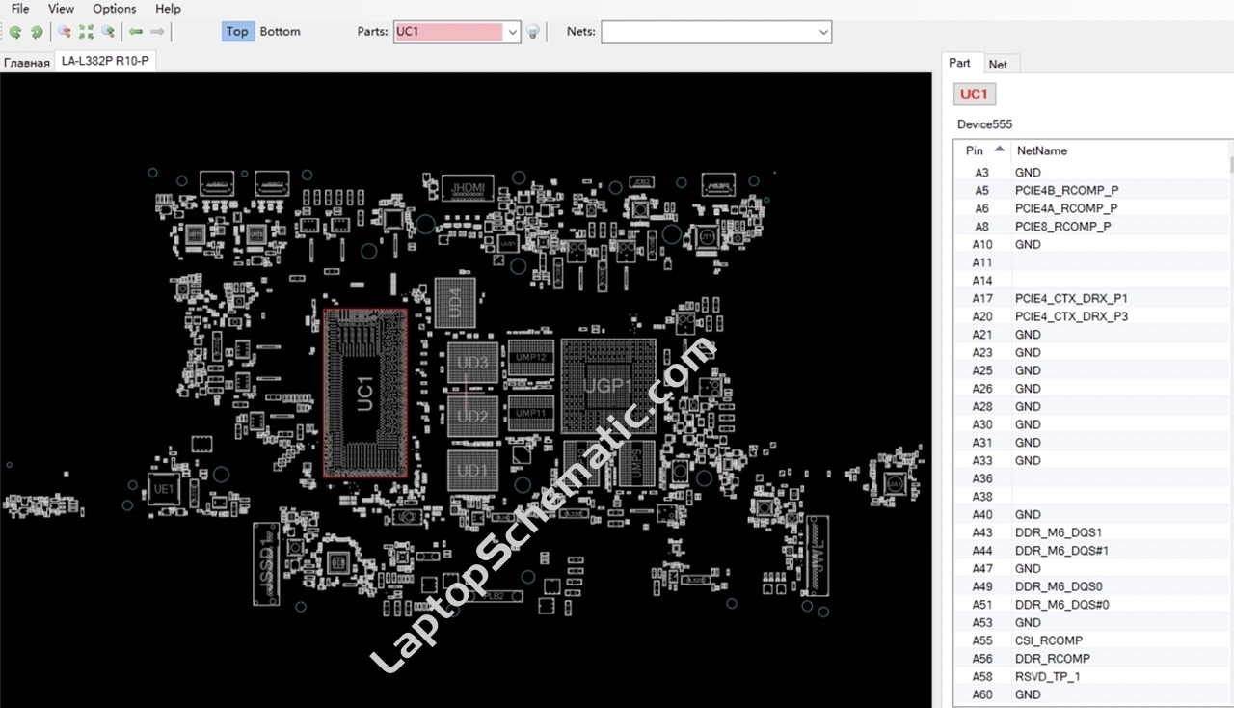Click the rotate left toolbar icon
The image size is (1234, 708).
point(14,32)
